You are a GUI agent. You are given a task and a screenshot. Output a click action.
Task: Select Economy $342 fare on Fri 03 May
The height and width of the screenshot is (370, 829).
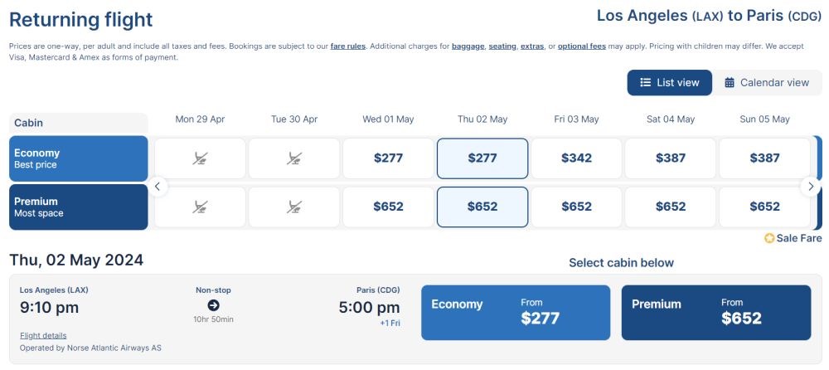(576, 158)
